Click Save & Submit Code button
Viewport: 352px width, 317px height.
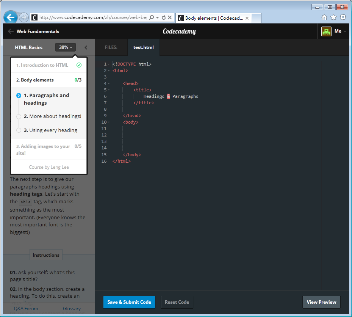pyautogui.click(x=129, y=302)
